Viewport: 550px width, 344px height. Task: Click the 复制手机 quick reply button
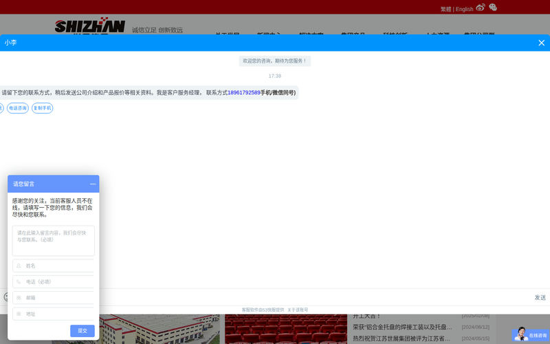(43, 108)
